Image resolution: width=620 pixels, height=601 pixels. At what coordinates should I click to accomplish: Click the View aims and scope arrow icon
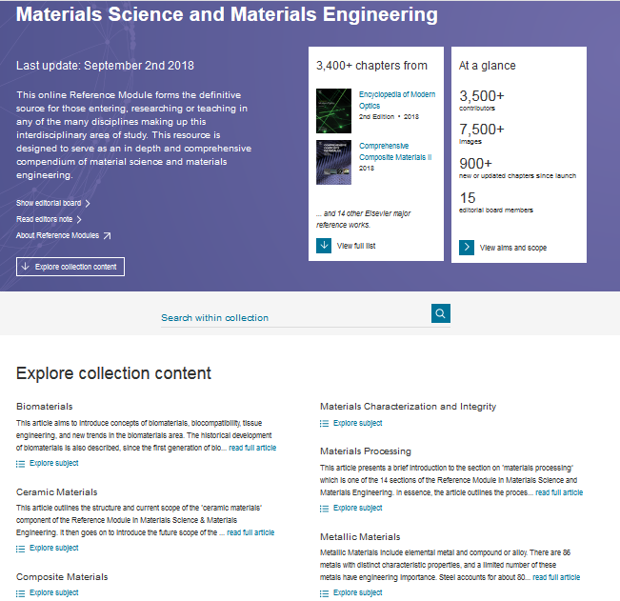point(467,247)
